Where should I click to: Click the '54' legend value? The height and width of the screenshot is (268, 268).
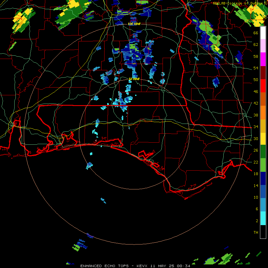coord(256,68)
